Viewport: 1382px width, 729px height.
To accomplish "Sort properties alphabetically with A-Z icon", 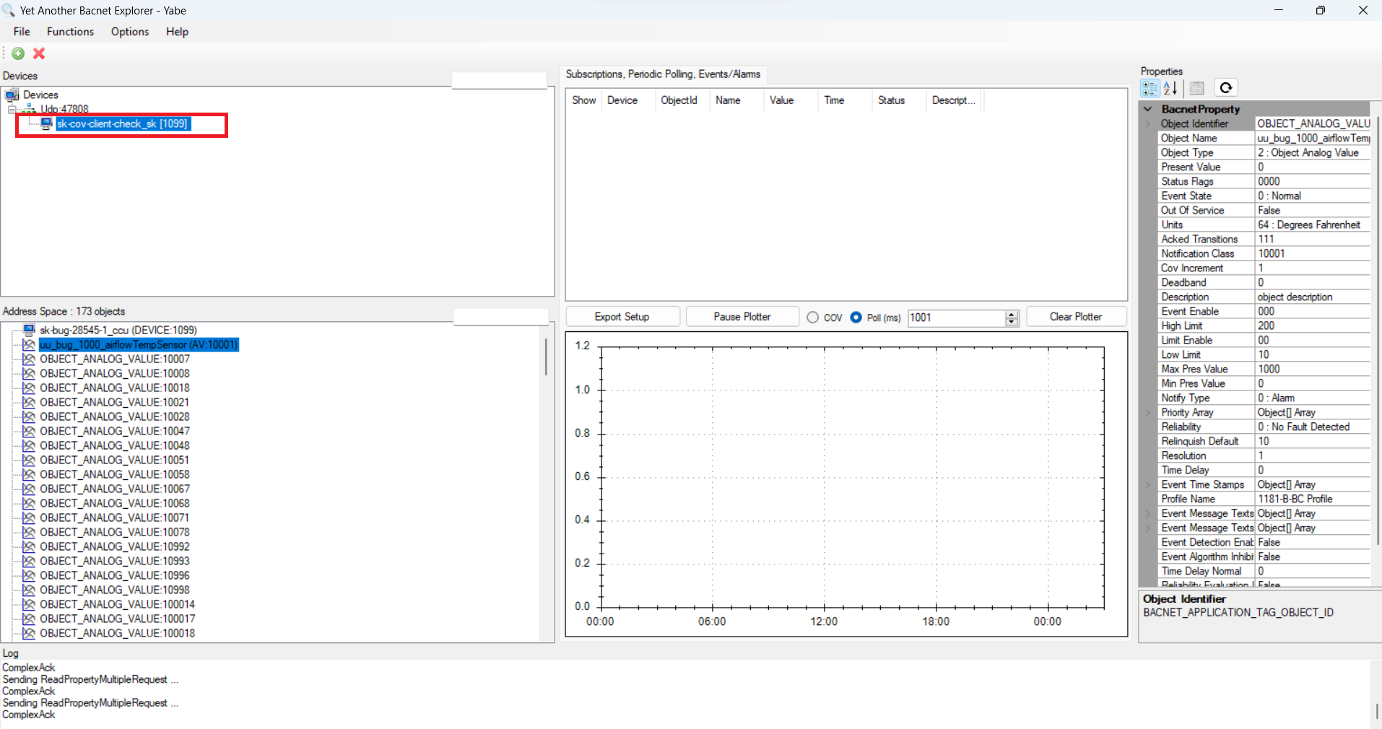I will coord(1170,88).
